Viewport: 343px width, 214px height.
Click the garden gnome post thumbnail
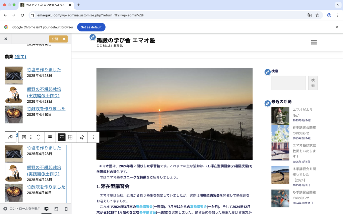pyautogui.click(x=280, y=116)
